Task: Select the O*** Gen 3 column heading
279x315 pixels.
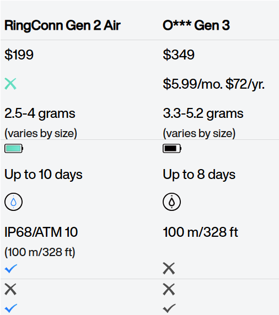Action: [x=196, y=25]
